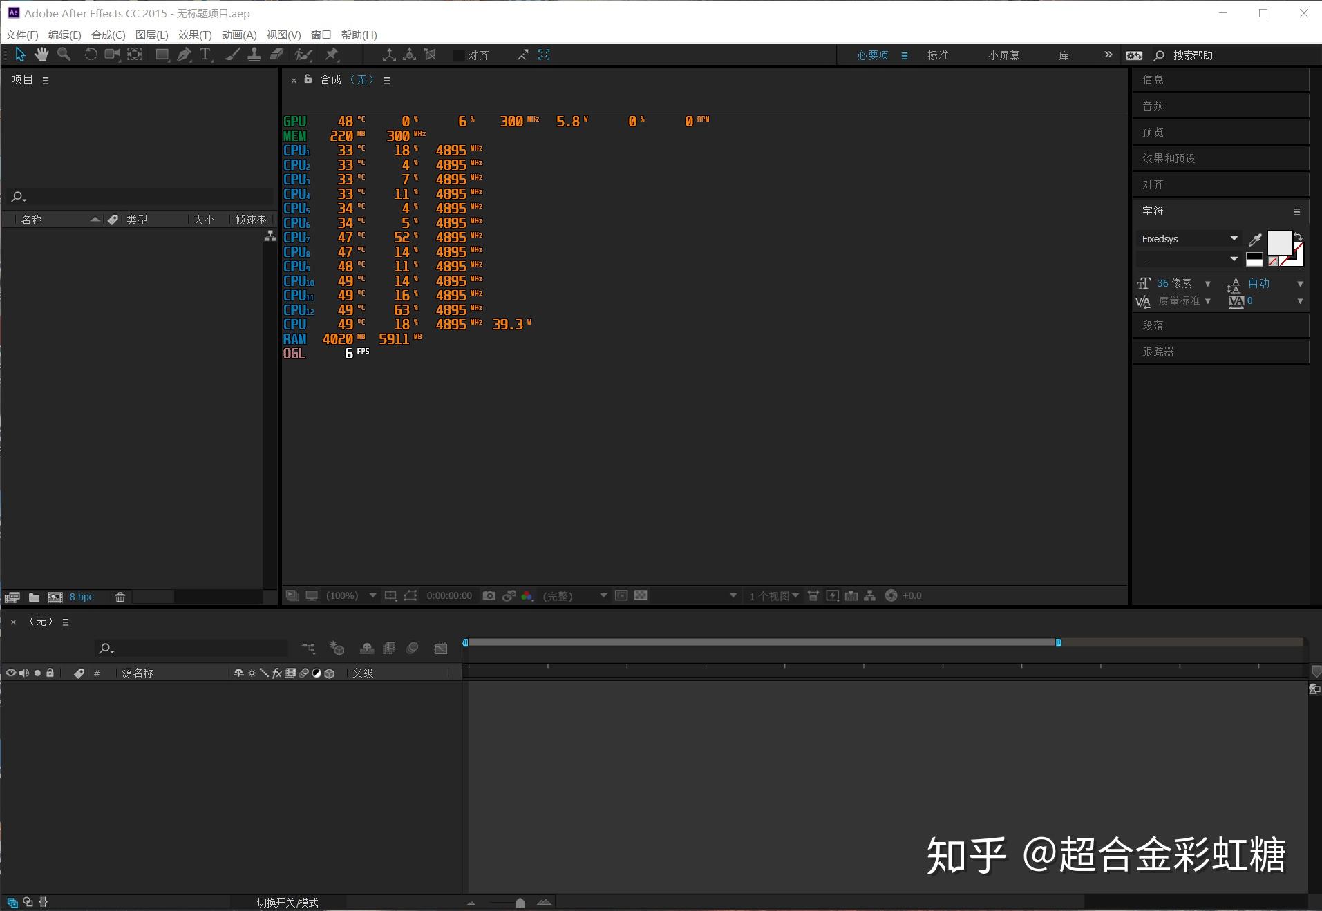Open Interpret Footage in the Project panel
The height and width of the screenshot is (911, 1322).
[12, 597]
